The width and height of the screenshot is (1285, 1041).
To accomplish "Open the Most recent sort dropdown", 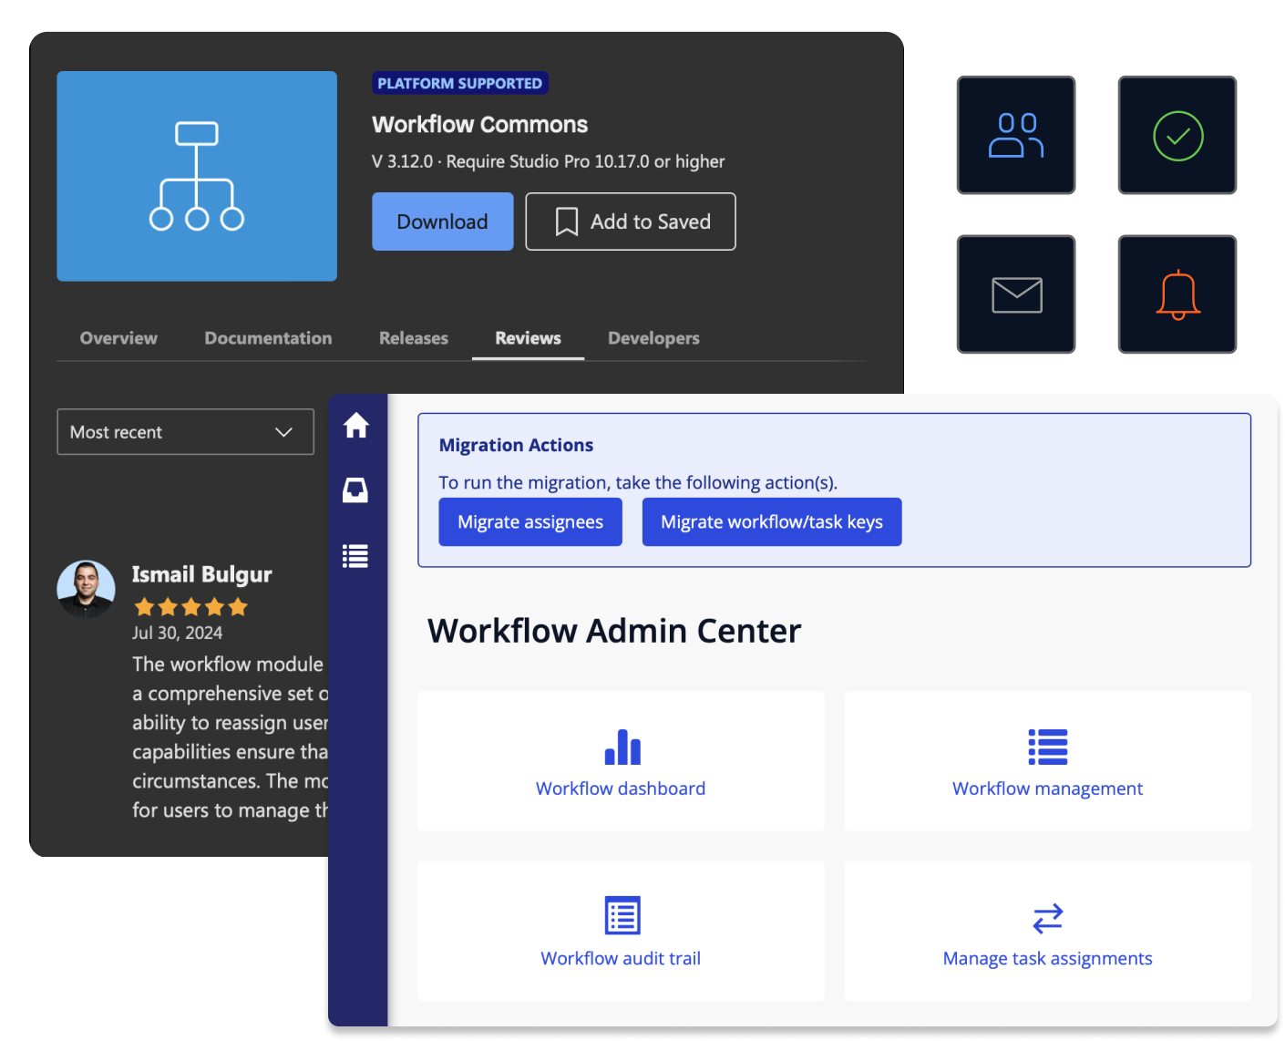I will tap(185, 432).
